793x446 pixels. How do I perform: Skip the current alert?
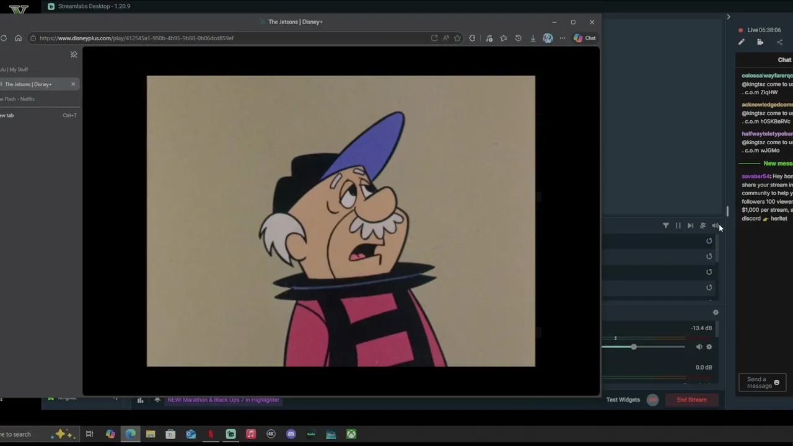[690, 225]
